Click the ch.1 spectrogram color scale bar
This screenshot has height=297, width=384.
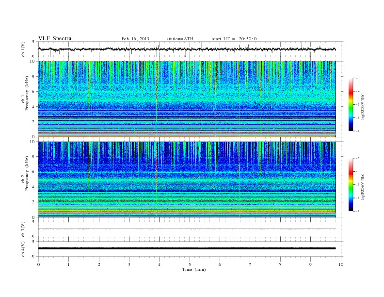point(351,104)
